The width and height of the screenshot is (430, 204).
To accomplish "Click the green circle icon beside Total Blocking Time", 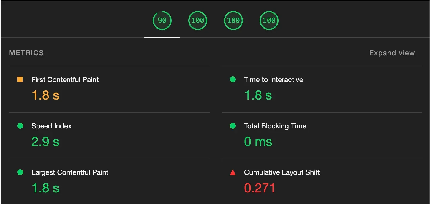I will coord(233,126).
